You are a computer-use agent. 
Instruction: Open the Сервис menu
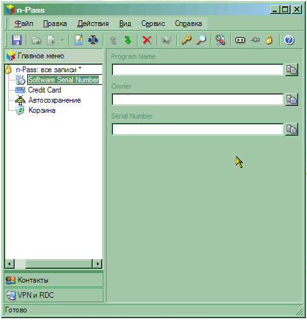coord(153,23)
